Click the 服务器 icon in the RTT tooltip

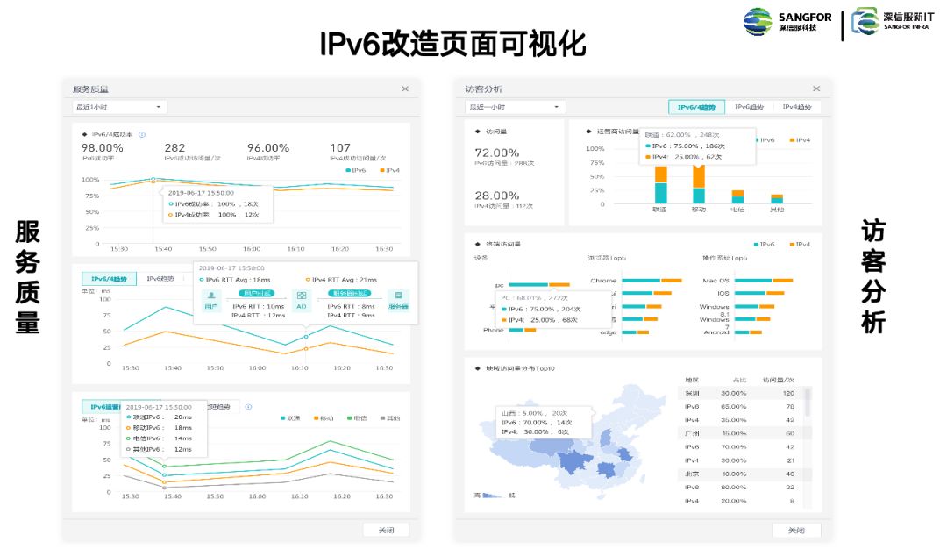click(399, 297)
